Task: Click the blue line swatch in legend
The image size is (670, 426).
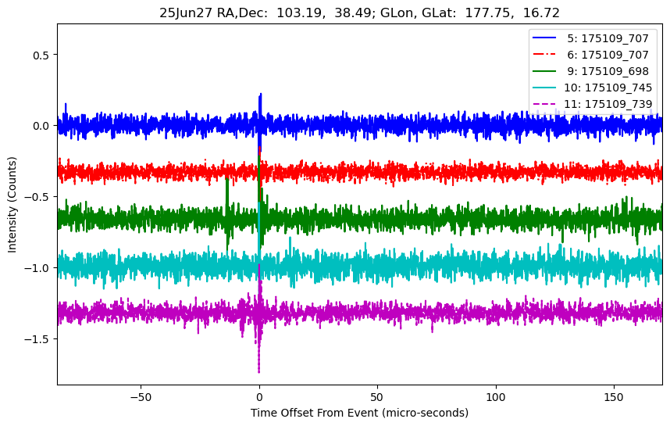Action: [x=547, y=38]
